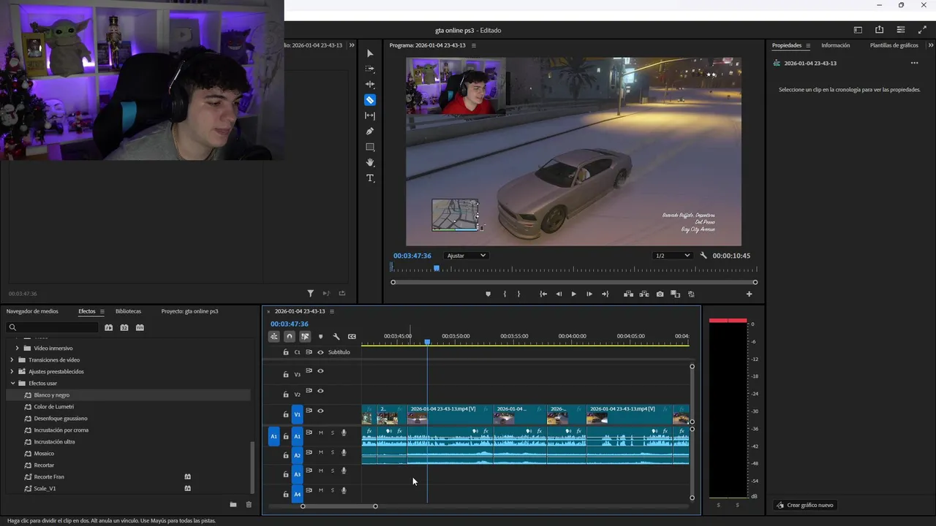This screenshot has width=936, height=526.
Task: Open the Ajustar zoom level dropdown
Action: tap(466, 256)
